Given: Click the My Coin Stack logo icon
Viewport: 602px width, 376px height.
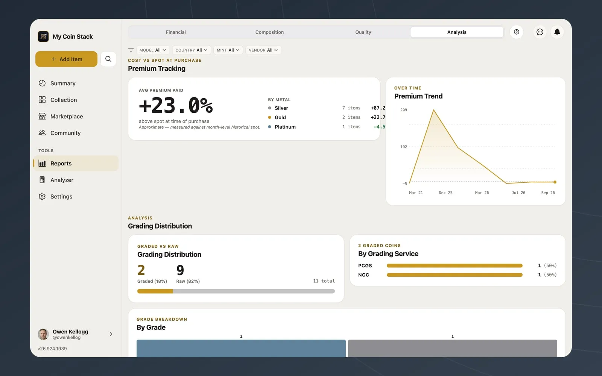Looking at the screenshot, I should click(43, 36).
